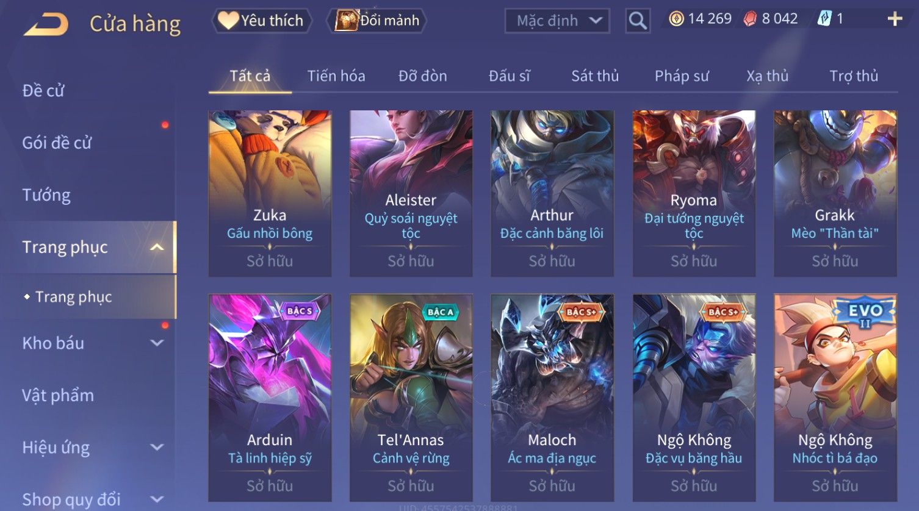Click the blue voucher ticket icon
The width and height of the screenshot is (919, 511).
[x=824, y=19]
